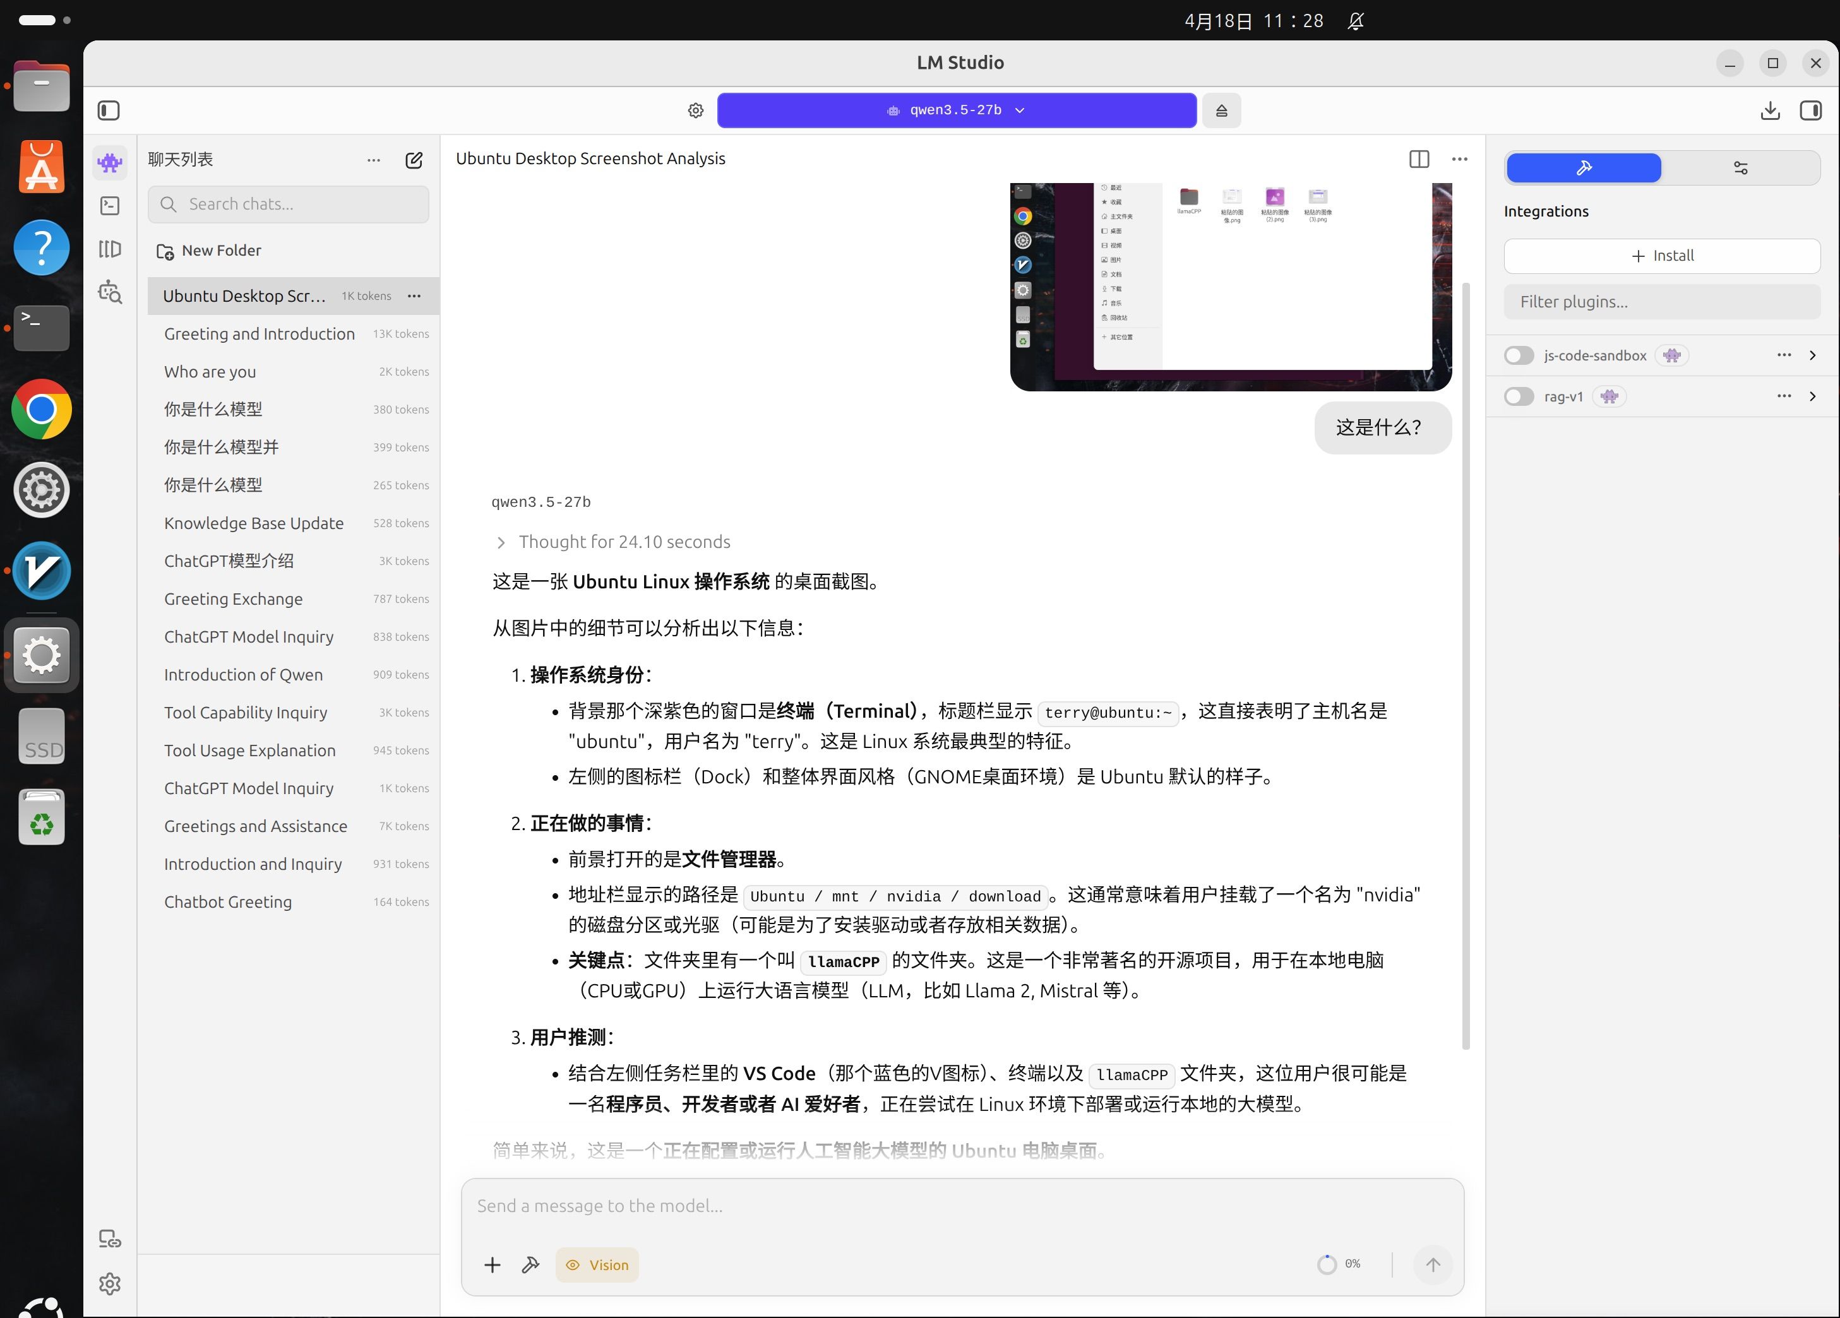Open Introduction of Qwen chat
This screenshot has width=1840, height=1318.
click(x=294, y=675)
